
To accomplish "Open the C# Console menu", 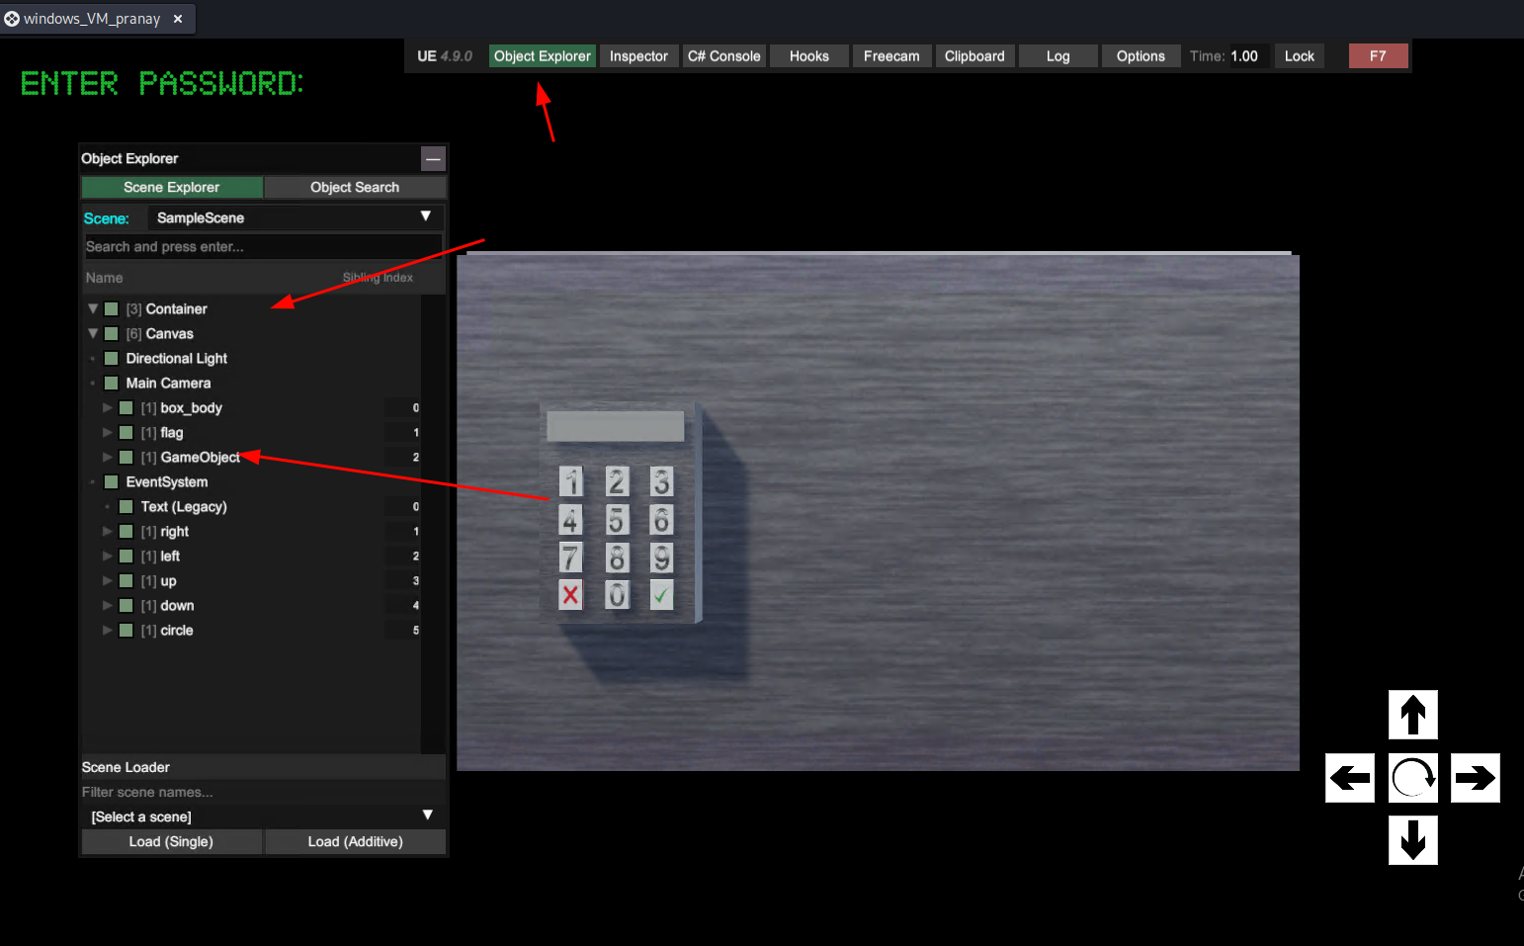I will pyautogui.click(x=723, y=56).
